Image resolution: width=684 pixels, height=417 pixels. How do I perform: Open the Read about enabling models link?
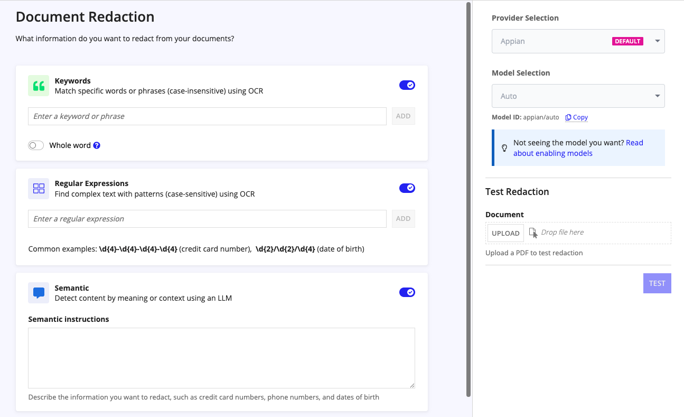pyautogui.click(x=578, y=148)
